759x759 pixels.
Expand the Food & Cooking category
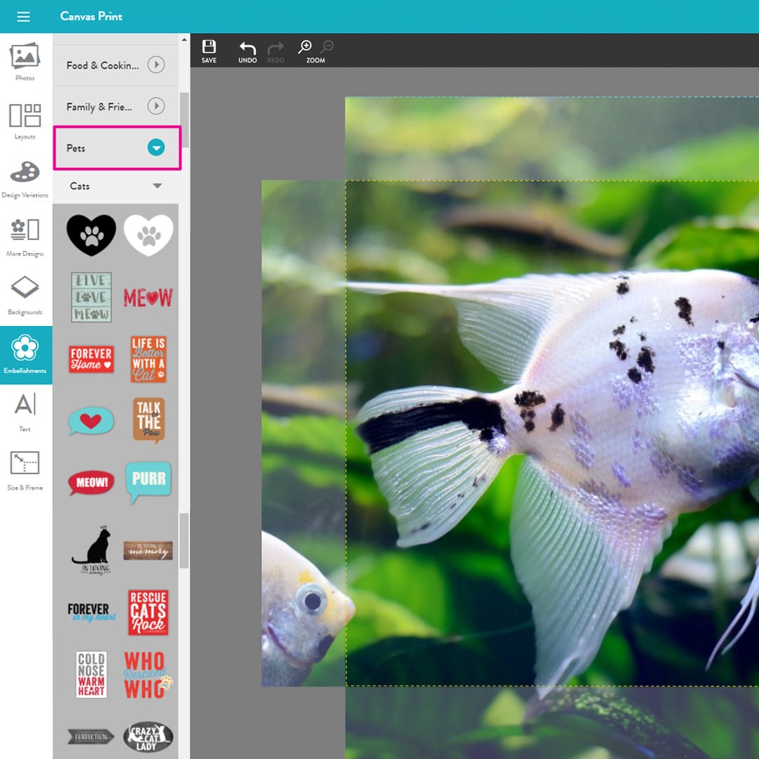point(156,65)
